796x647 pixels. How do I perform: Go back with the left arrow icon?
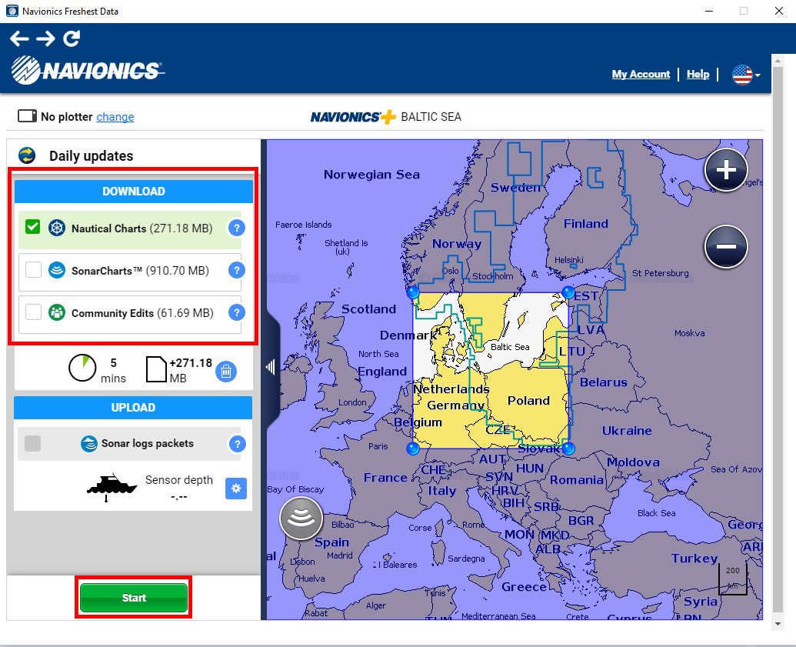[19, 38]
